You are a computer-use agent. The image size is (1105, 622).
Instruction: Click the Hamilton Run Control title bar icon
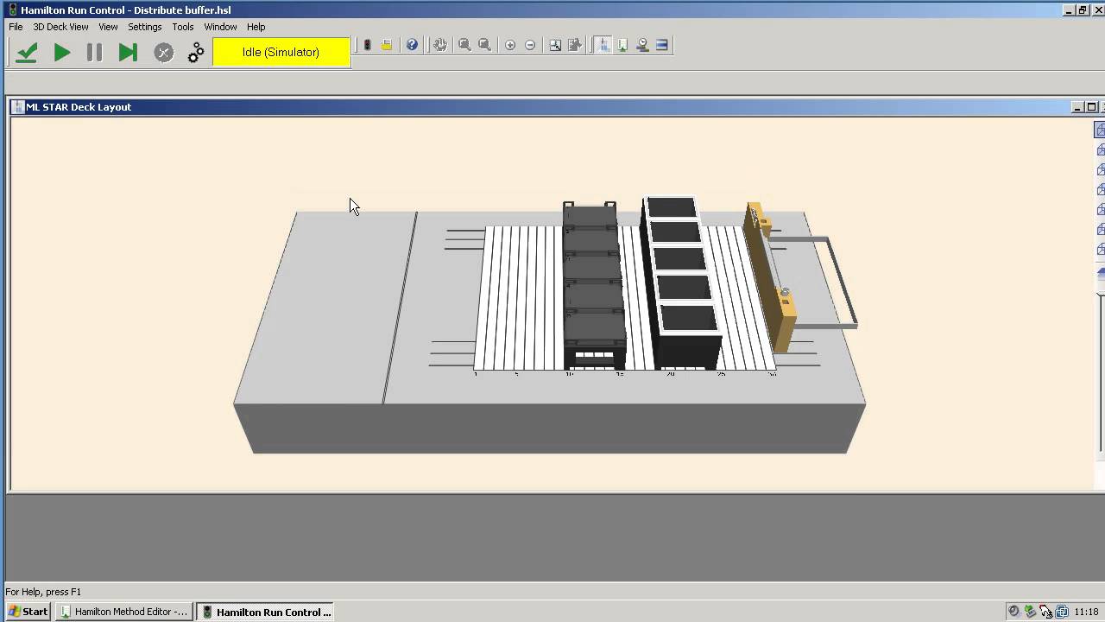[x=12, y=10]
